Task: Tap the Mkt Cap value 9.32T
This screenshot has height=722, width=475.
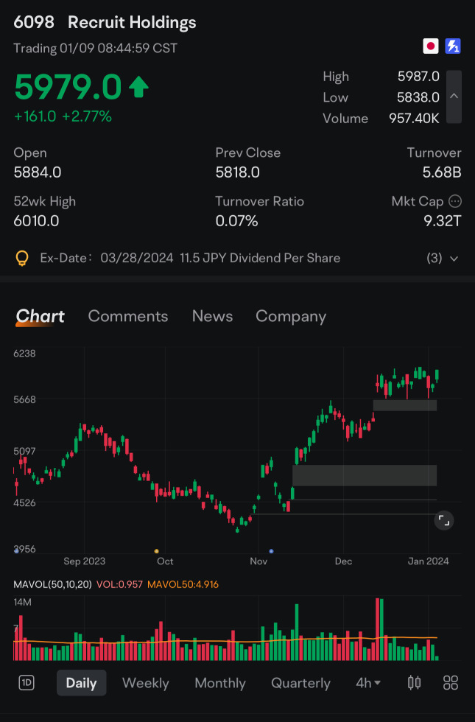Action: pos(443,221)
